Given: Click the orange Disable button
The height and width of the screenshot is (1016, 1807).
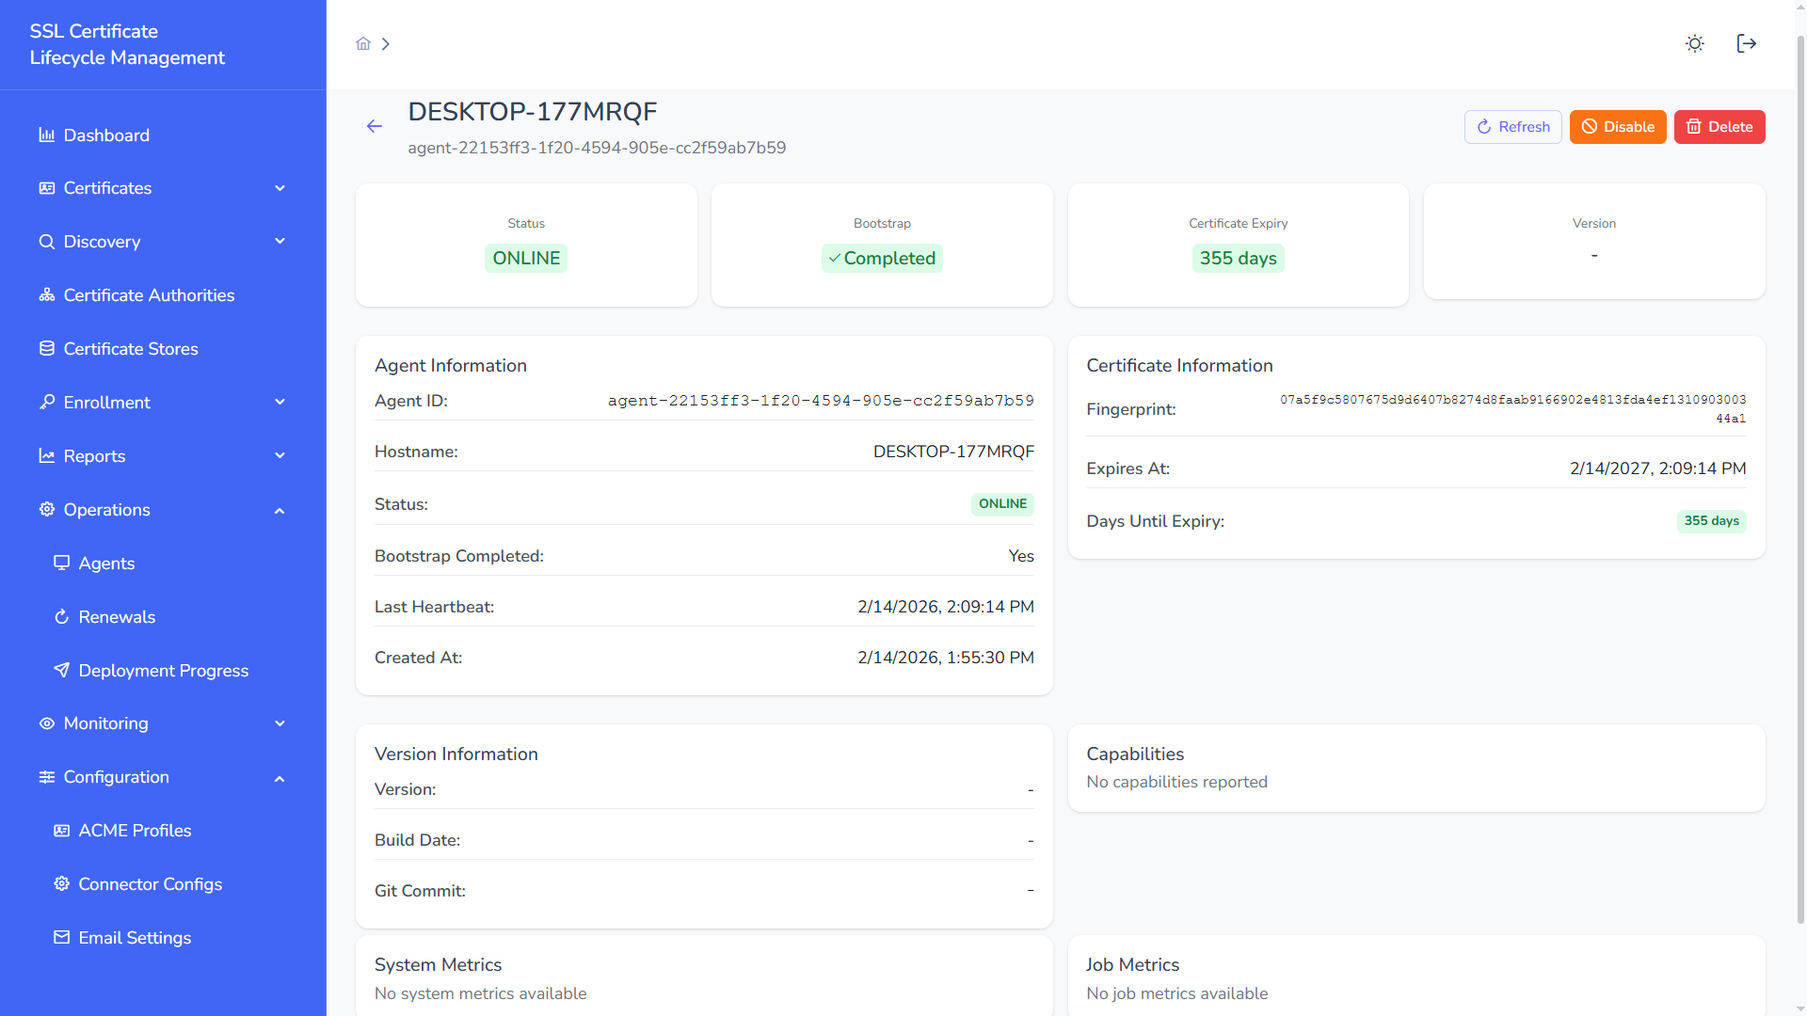Looking at the screenshot, I should click(1617, 127).
